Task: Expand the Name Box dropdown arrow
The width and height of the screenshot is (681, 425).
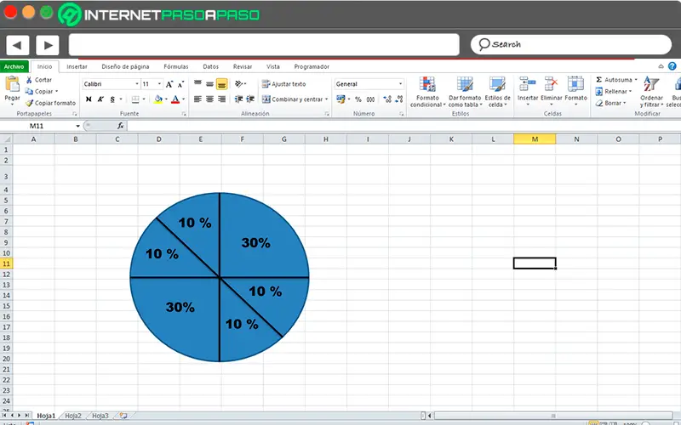Action: point(77,126)
